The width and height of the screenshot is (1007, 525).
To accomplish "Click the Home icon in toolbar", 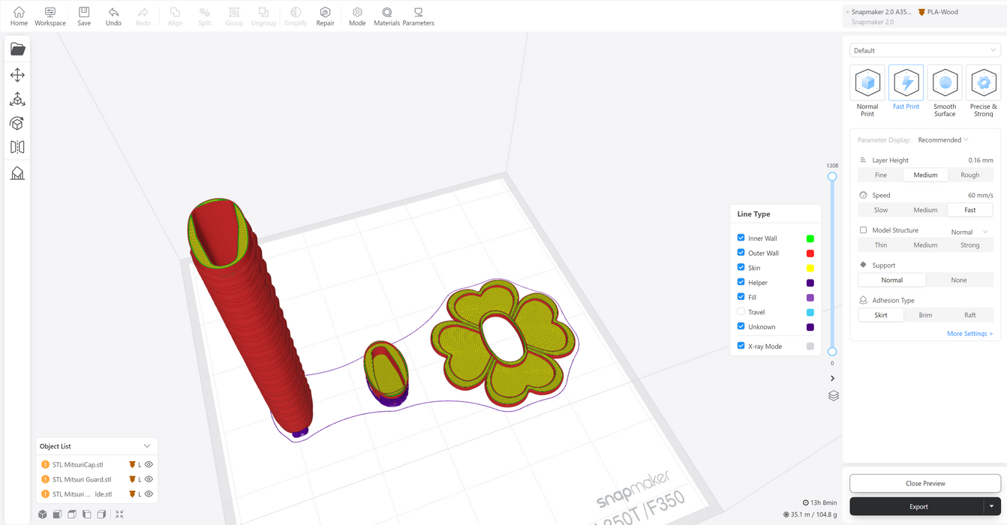I will 19,13.
